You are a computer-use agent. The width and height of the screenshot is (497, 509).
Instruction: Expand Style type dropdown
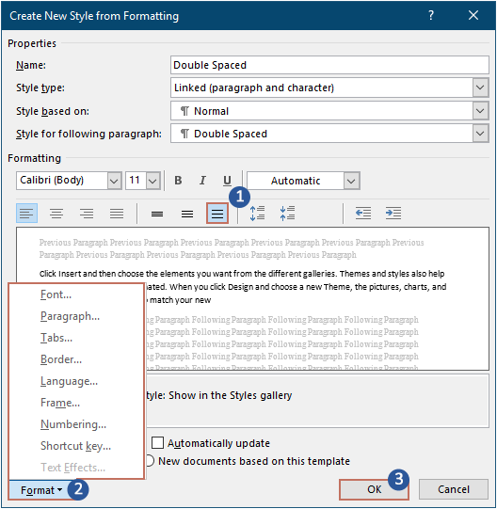tap(480, 87)
